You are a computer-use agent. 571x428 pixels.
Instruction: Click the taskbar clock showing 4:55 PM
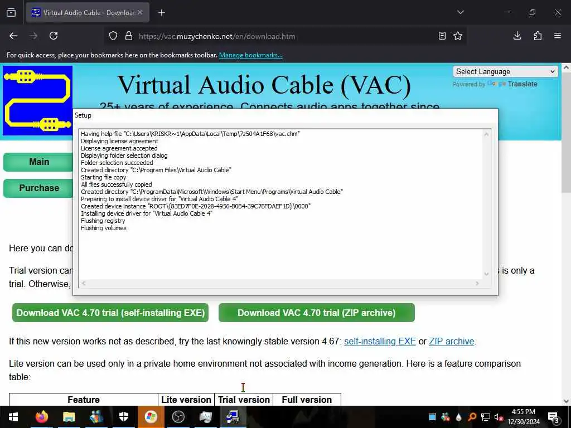click(x=523, y=417)
